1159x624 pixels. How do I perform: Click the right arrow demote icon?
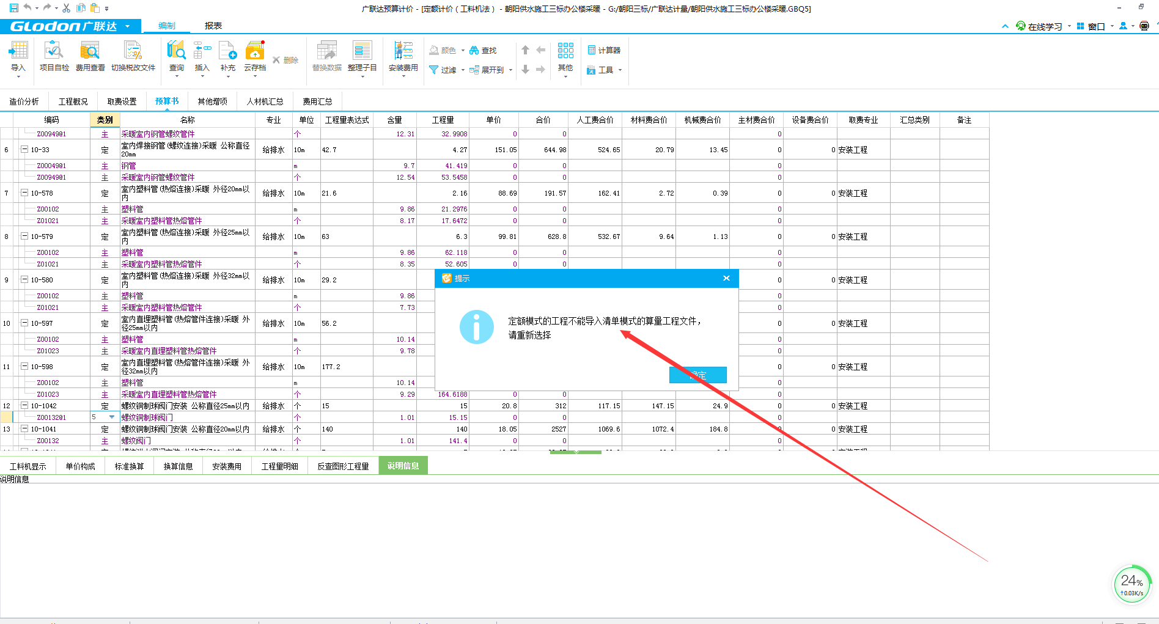(x=540, y=70)
